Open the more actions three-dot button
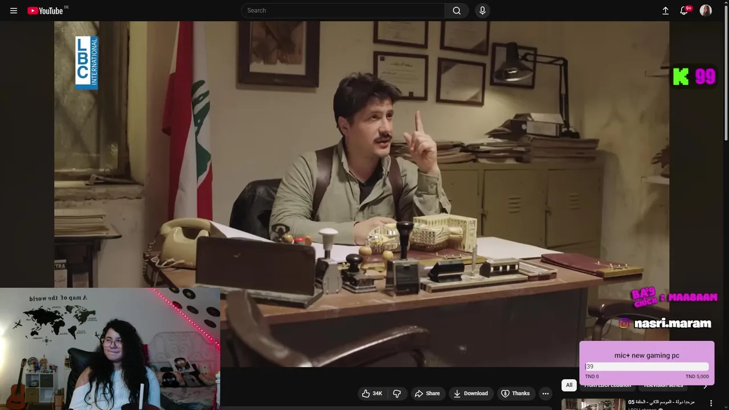This screenshot has height=410, width=729. tap(545, 393)
